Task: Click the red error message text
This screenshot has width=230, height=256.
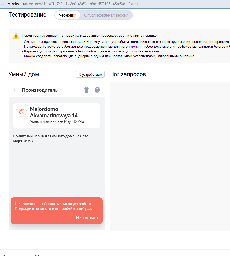Action: (x=53, y=206)
